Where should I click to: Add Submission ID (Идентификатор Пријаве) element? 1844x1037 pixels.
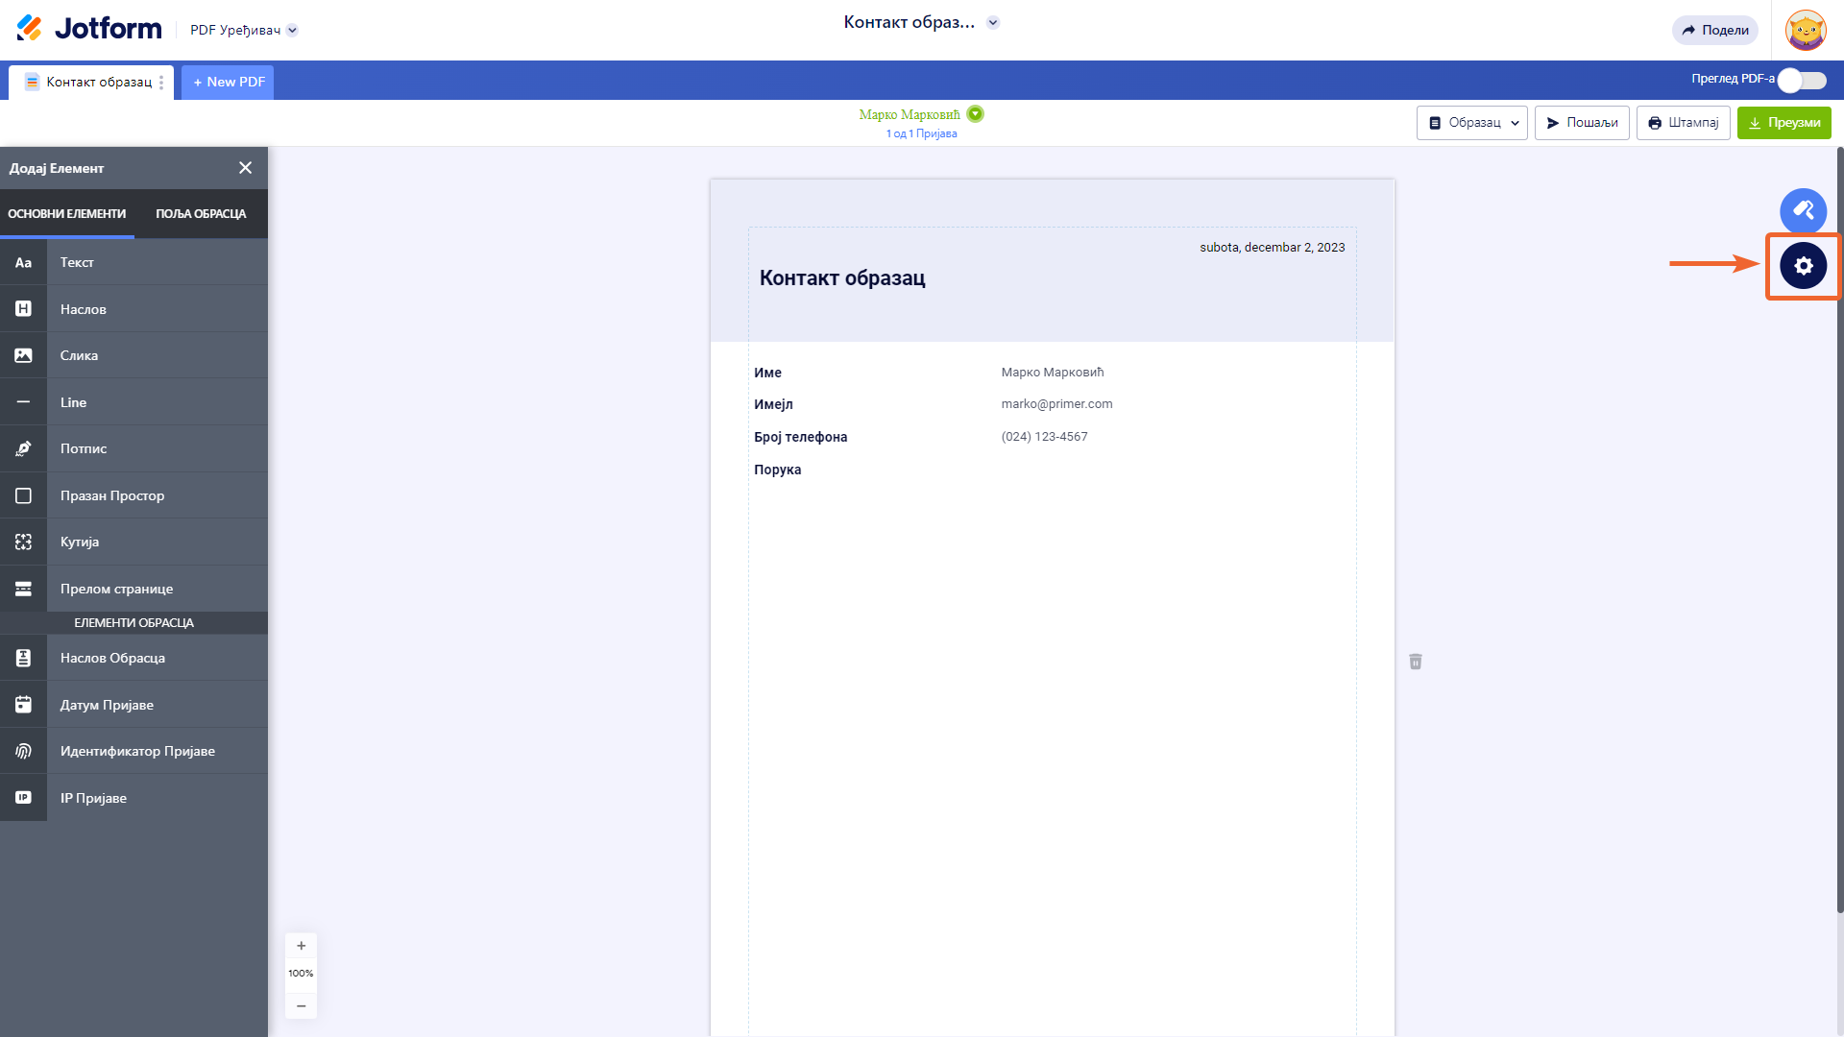coord(134,751)
